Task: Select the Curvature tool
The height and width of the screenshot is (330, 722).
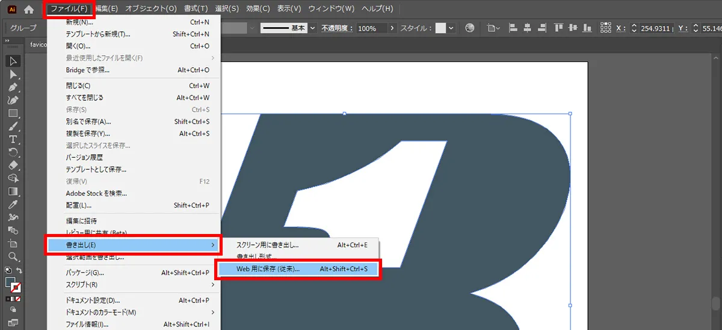Action: pos(13,100)
